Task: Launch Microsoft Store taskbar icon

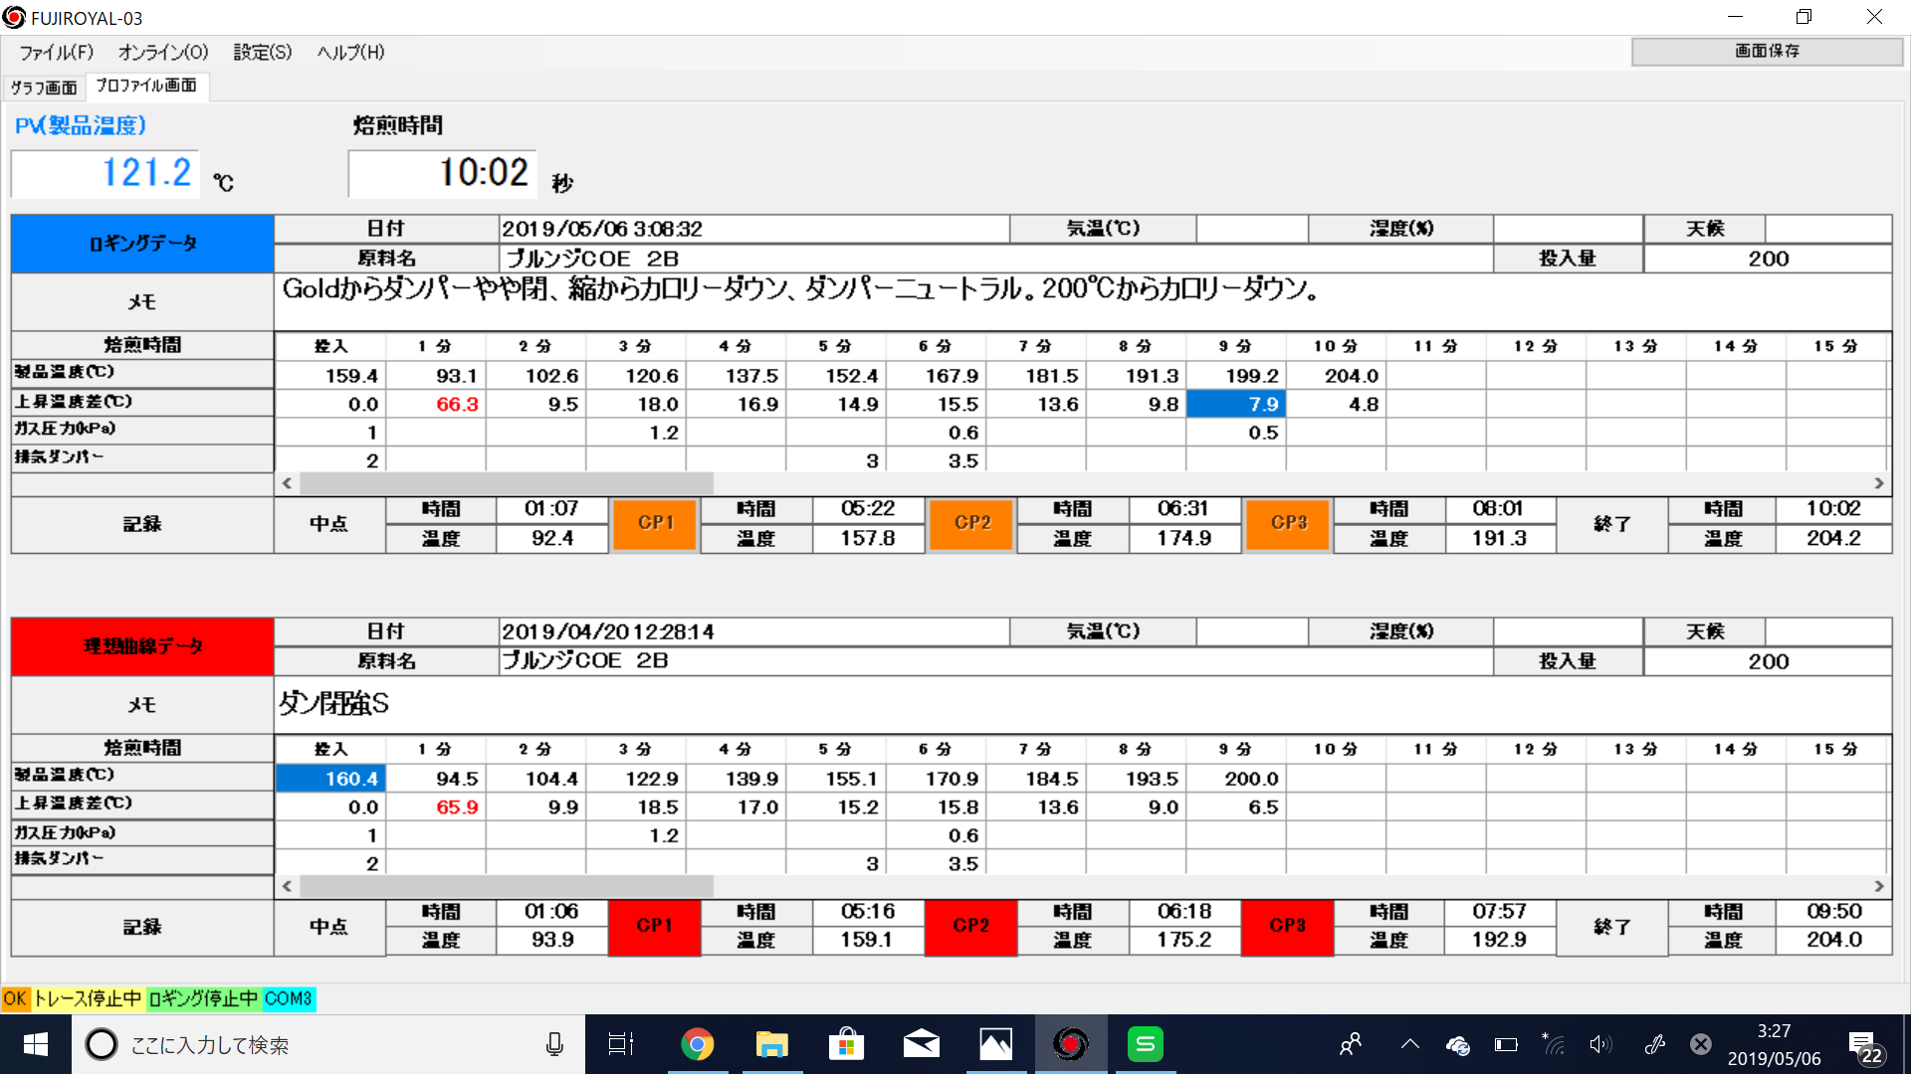Action: (846, 1044)
